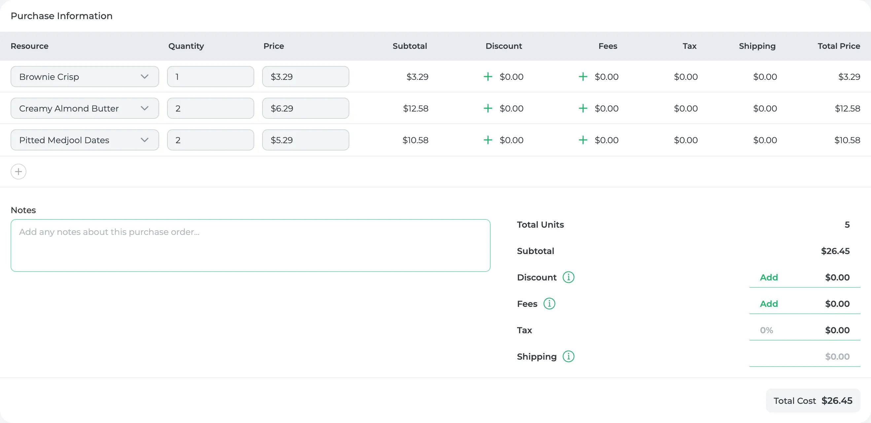Viewport: 871px width, 423px height.
Task: Open the Pitted Medjool Dates resource dropdown
Action: (85, 140)
